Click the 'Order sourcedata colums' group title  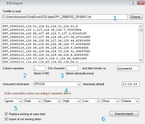click(x=38, y=93)
